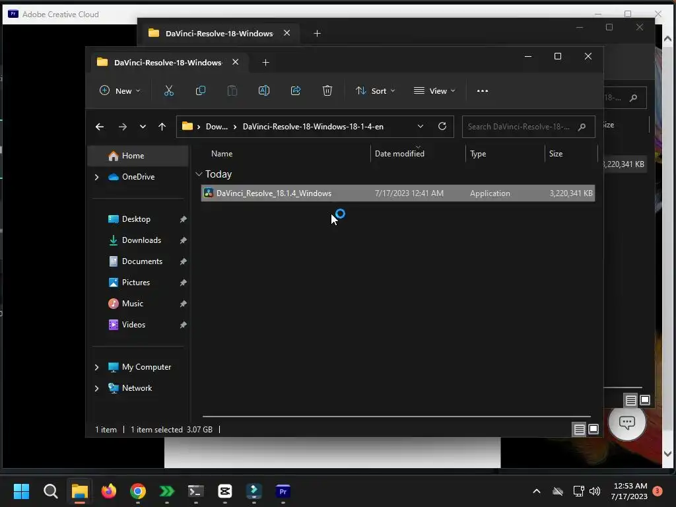Open Firefox from the taskbar
This screenshot has height=507, width=676.
(109, 491)
